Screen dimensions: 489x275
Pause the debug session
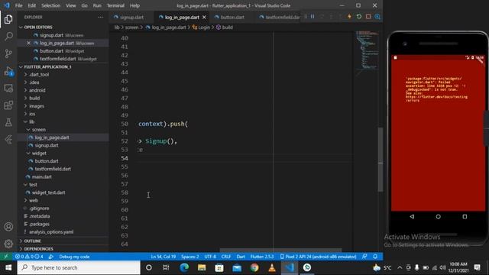(x=313, y=17)
